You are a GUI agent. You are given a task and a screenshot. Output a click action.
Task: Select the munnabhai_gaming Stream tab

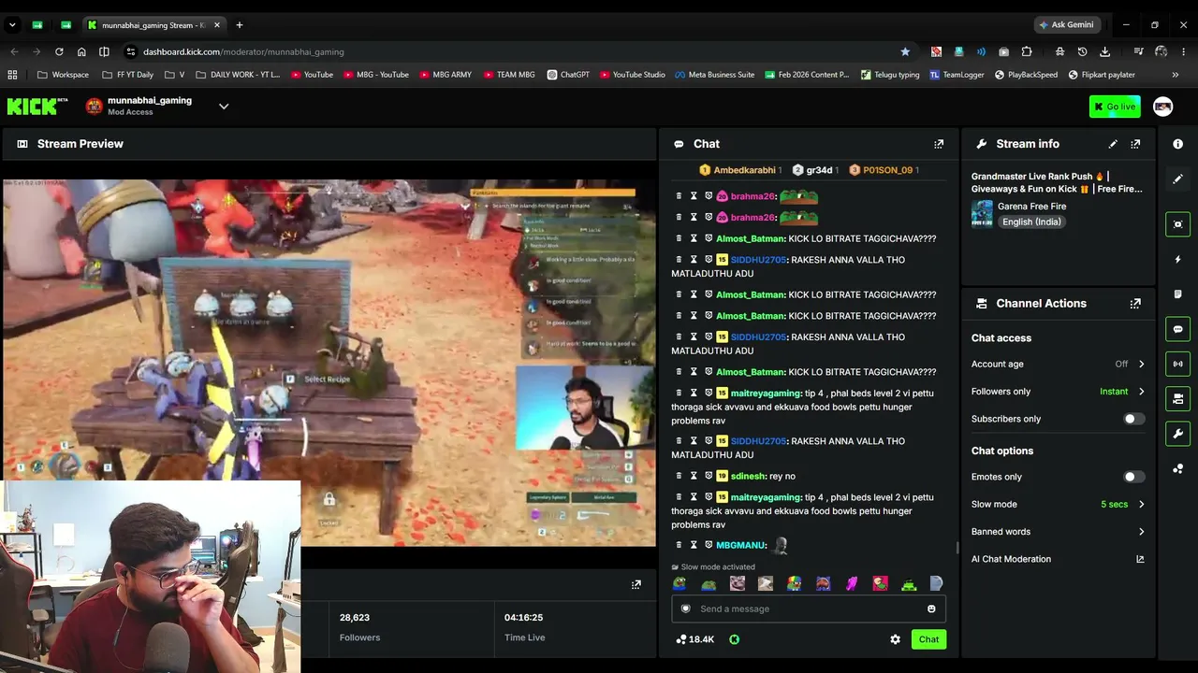tap(153, 25)
